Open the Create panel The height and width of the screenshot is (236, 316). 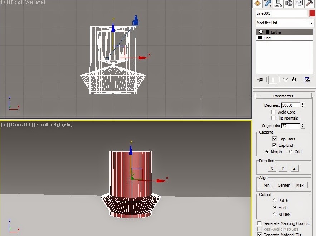point(257,3)
